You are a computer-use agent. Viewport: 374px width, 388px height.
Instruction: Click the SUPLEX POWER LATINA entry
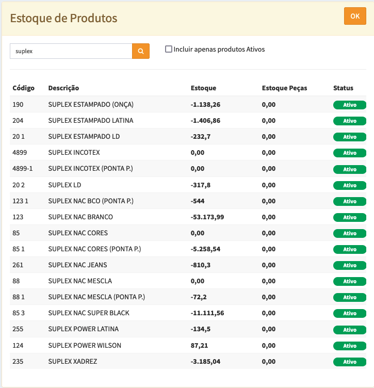(83, 330)
